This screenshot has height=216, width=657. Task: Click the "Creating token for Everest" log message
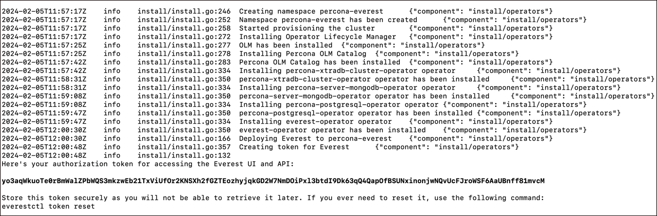coord(294,147)
